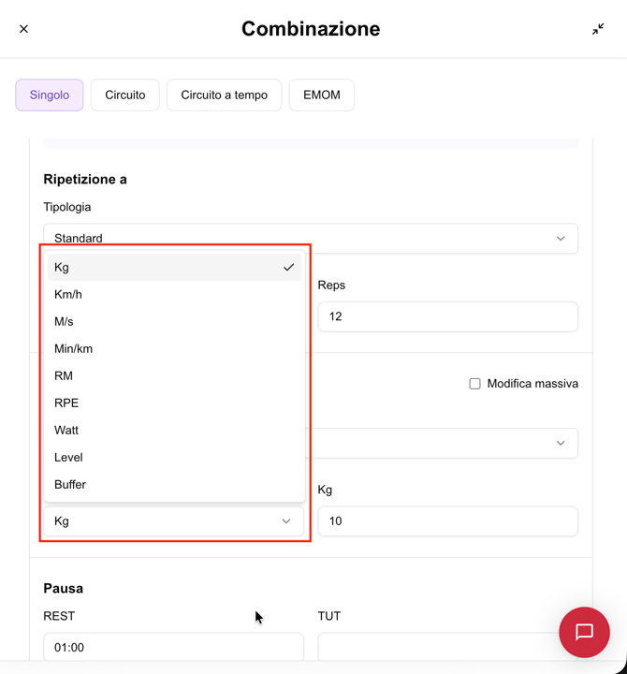Image resolution: width=627 pixels, height=674 pixels.
Task: Open the EMOM tab
Action: (322, 95)
